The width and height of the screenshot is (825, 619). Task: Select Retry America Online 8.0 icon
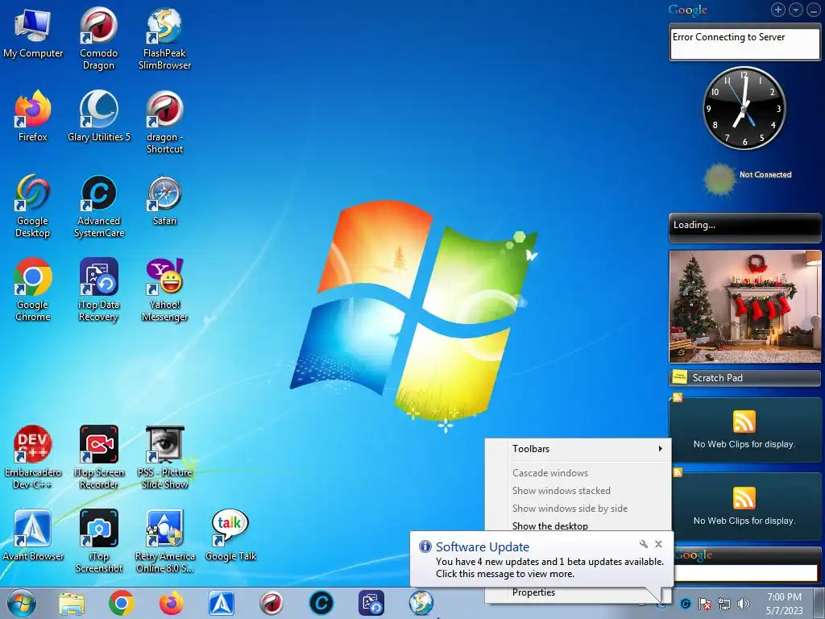click(x=164, y=541)
